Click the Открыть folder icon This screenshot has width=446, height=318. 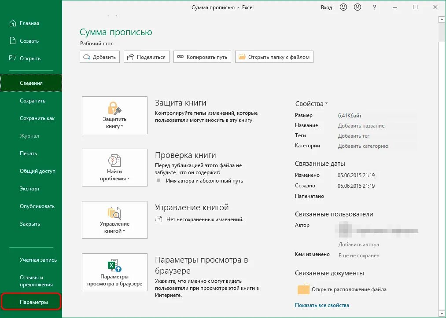coord(12,58)
